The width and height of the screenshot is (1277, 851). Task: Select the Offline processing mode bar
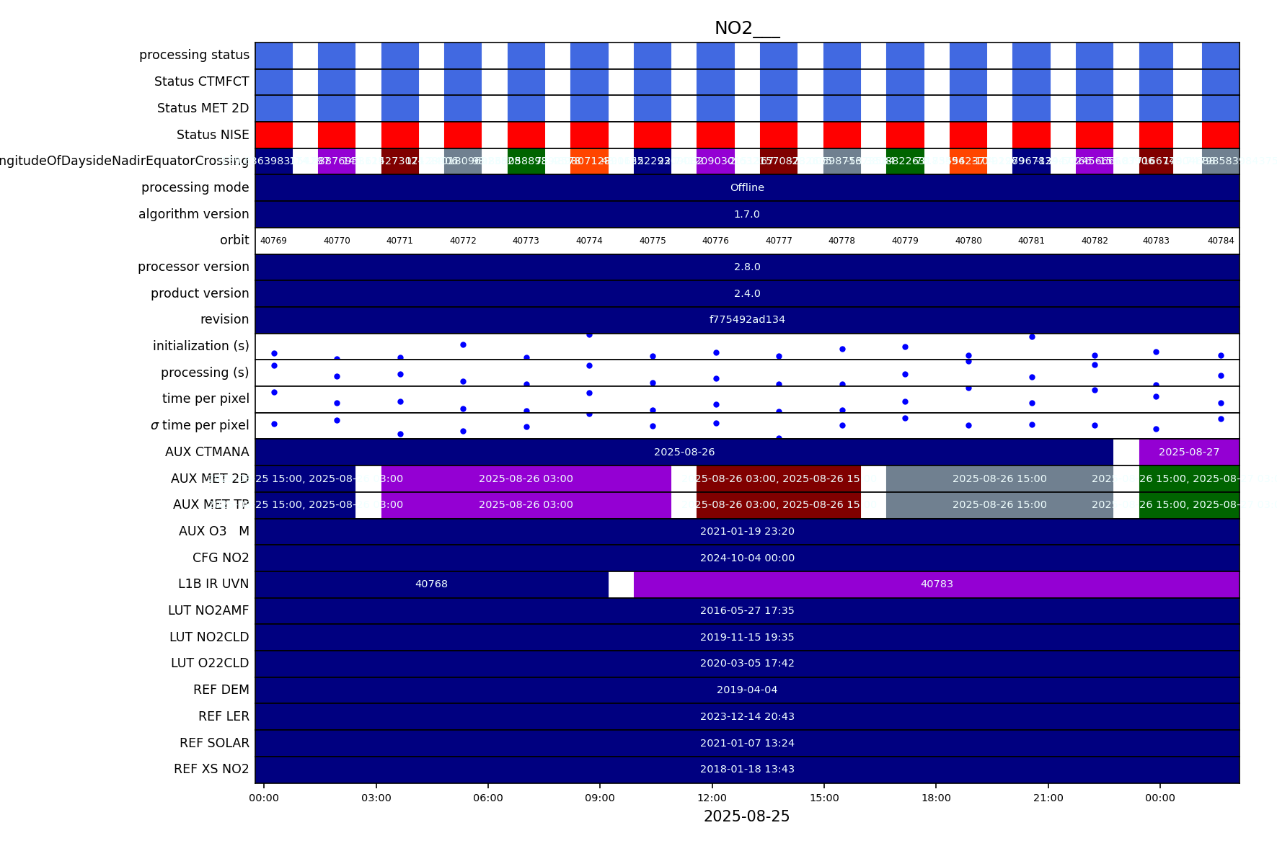coord(746,187)
